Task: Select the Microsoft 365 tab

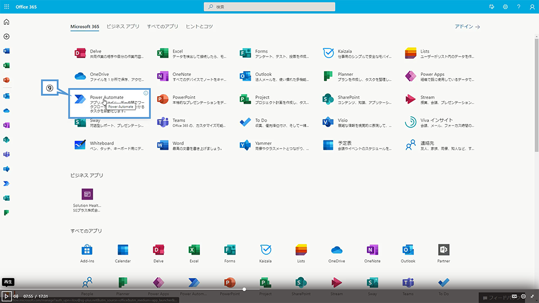Action: 85,26
